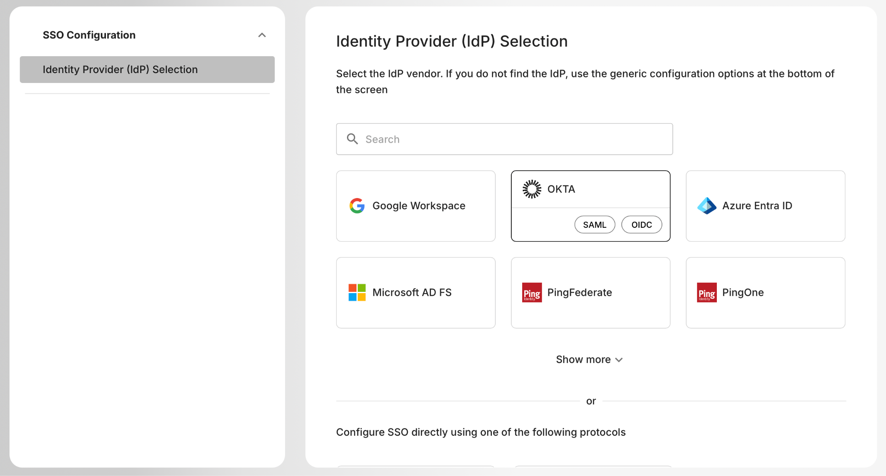886x476 pixels.
Task: Choose the OIDC protocol for OKTA
Action: [641, 225]
